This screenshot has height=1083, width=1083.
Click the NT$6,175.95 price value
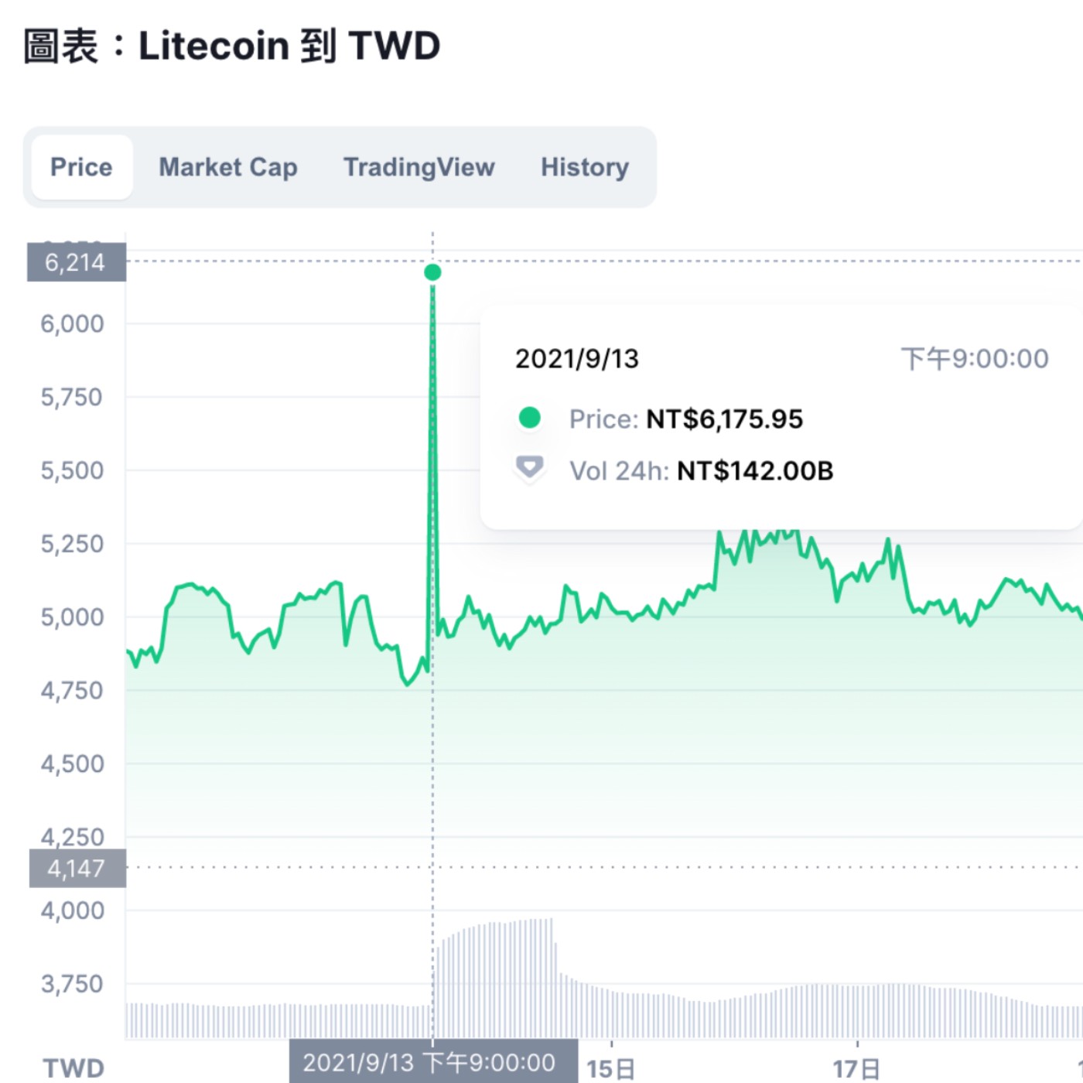(724, 419)
